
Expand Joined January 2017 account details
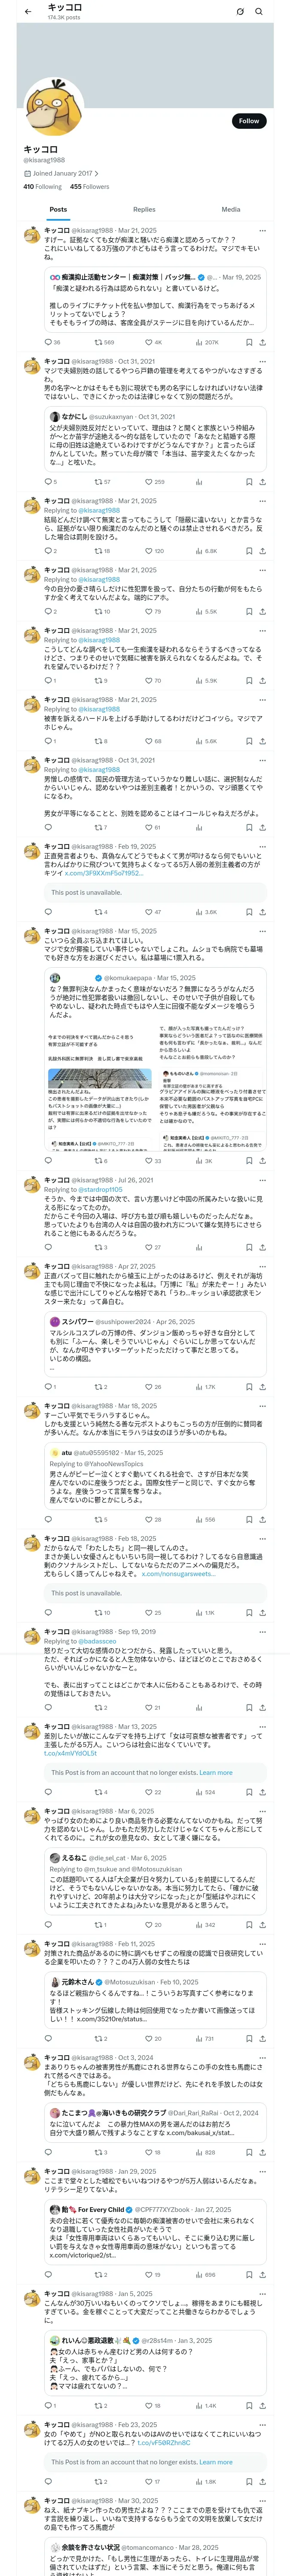60,173
